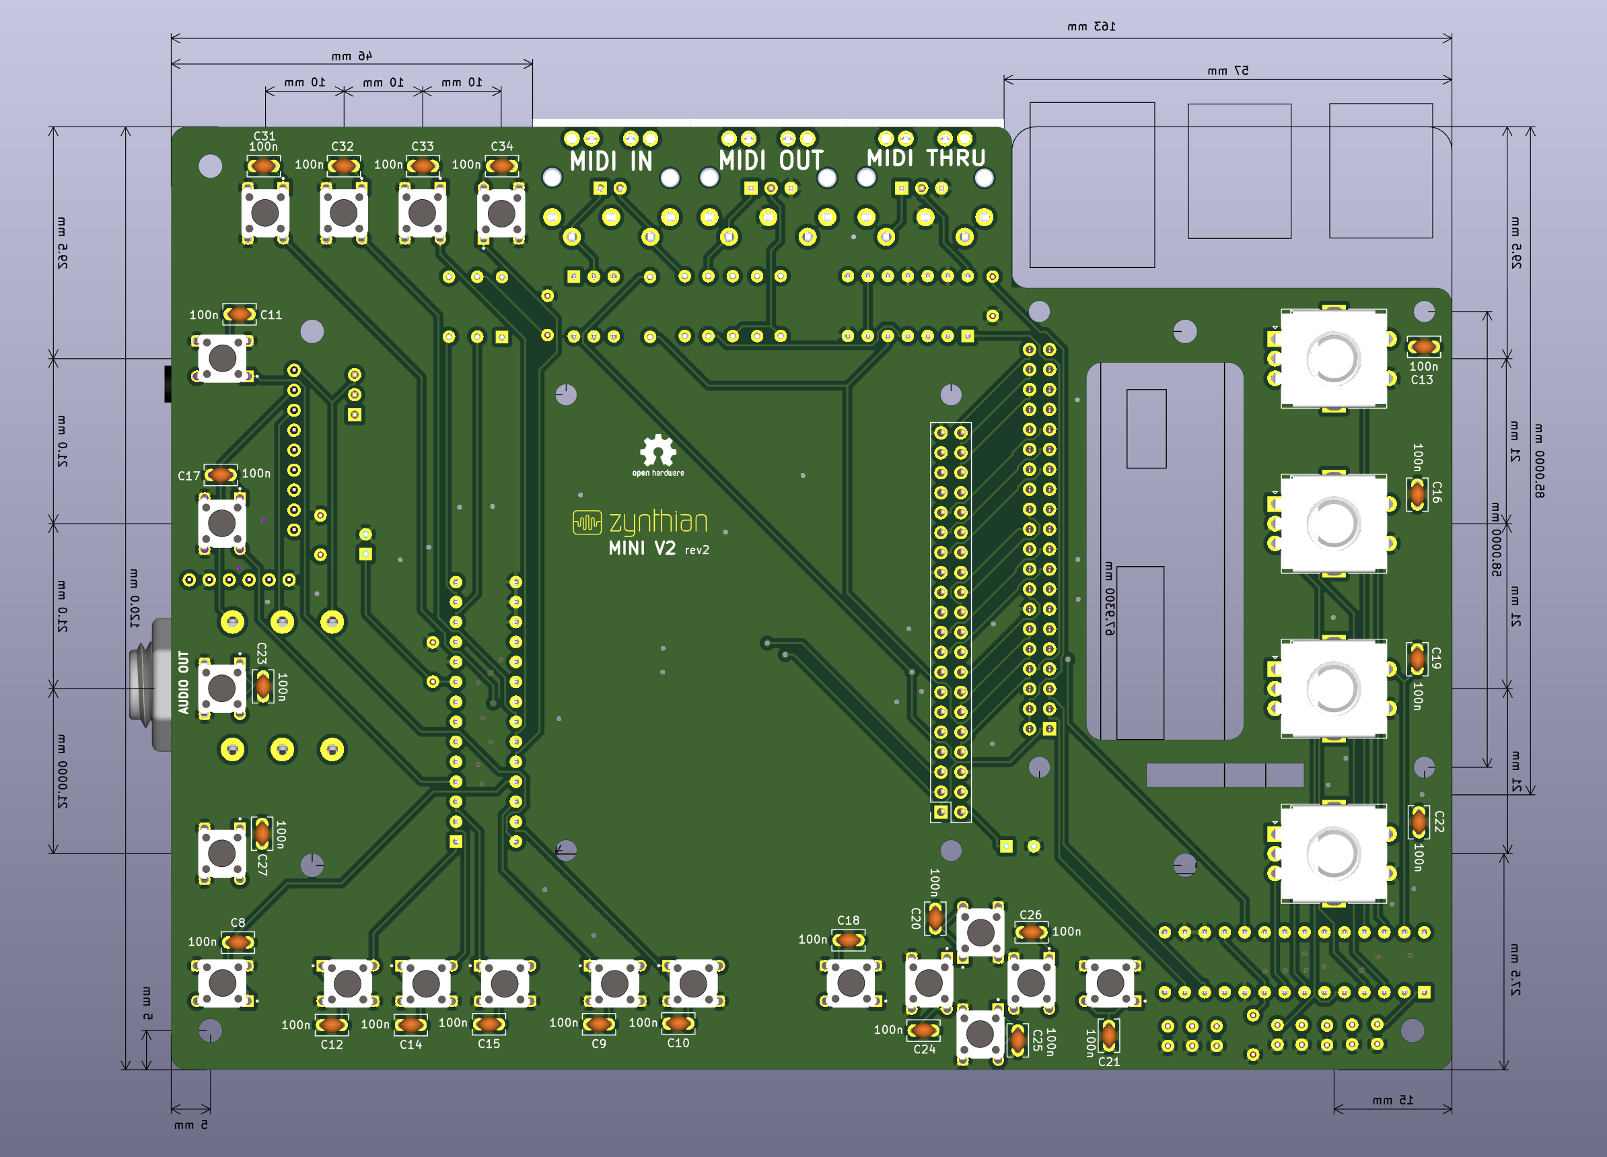
Task: Click the 58.0000 mm dimension label
Action: [1496, 540]
